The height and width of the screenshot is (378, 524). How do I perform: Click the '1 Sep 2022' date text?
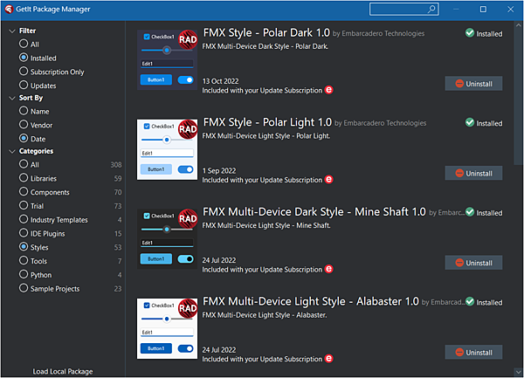pyautogui.click(x=219, y=170)
